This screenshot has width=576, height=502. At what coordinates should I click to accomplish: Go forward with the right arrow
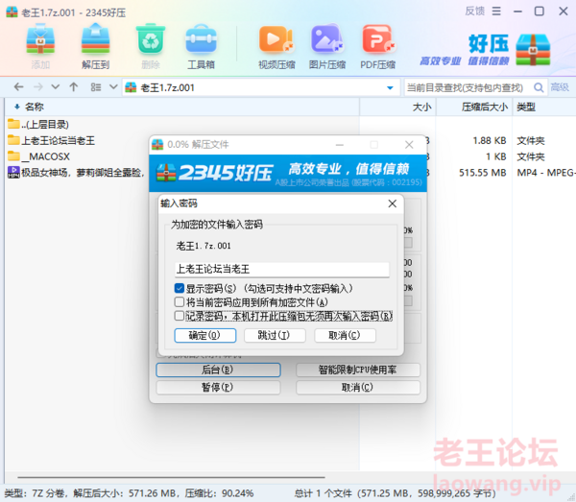[x=37, y=87]
